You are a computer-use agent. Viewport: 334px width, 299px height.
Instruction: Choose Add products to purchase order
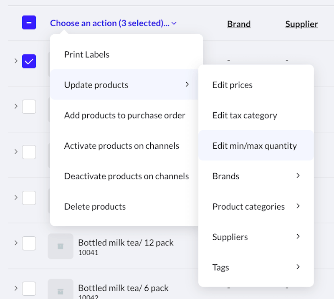[x=124, y=115]
